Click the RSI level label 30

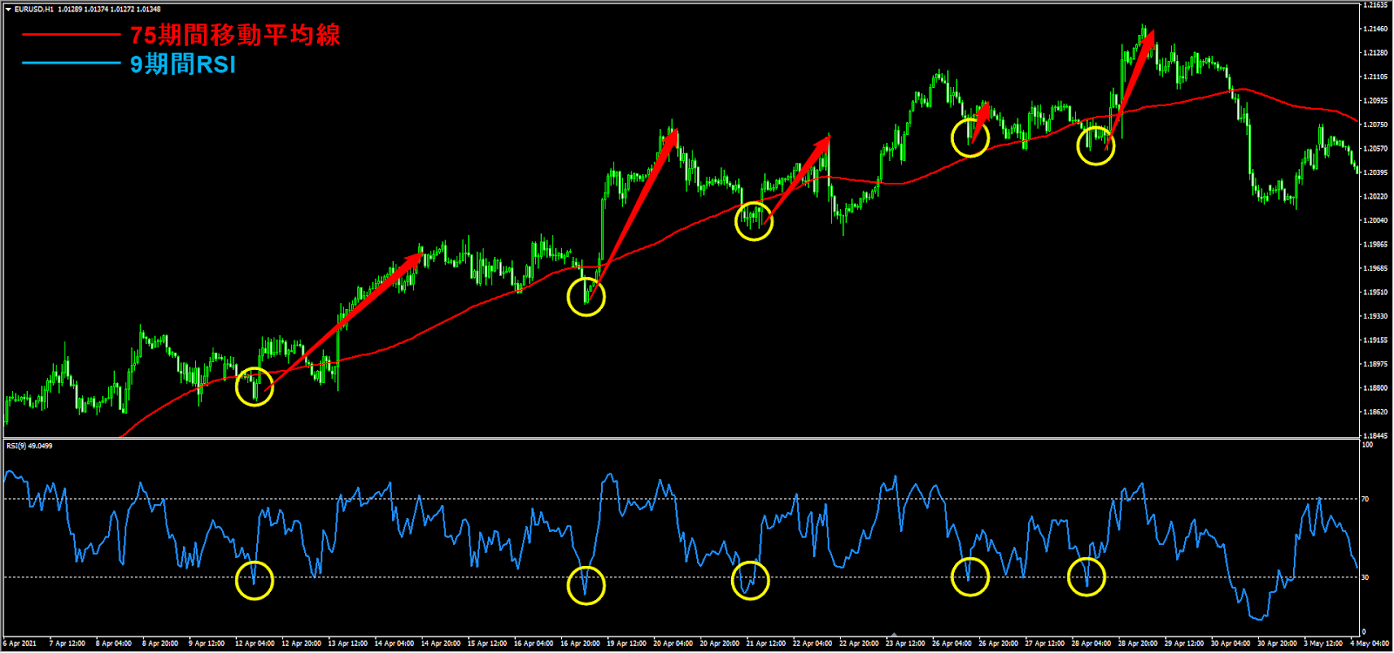coord(1365,577)
